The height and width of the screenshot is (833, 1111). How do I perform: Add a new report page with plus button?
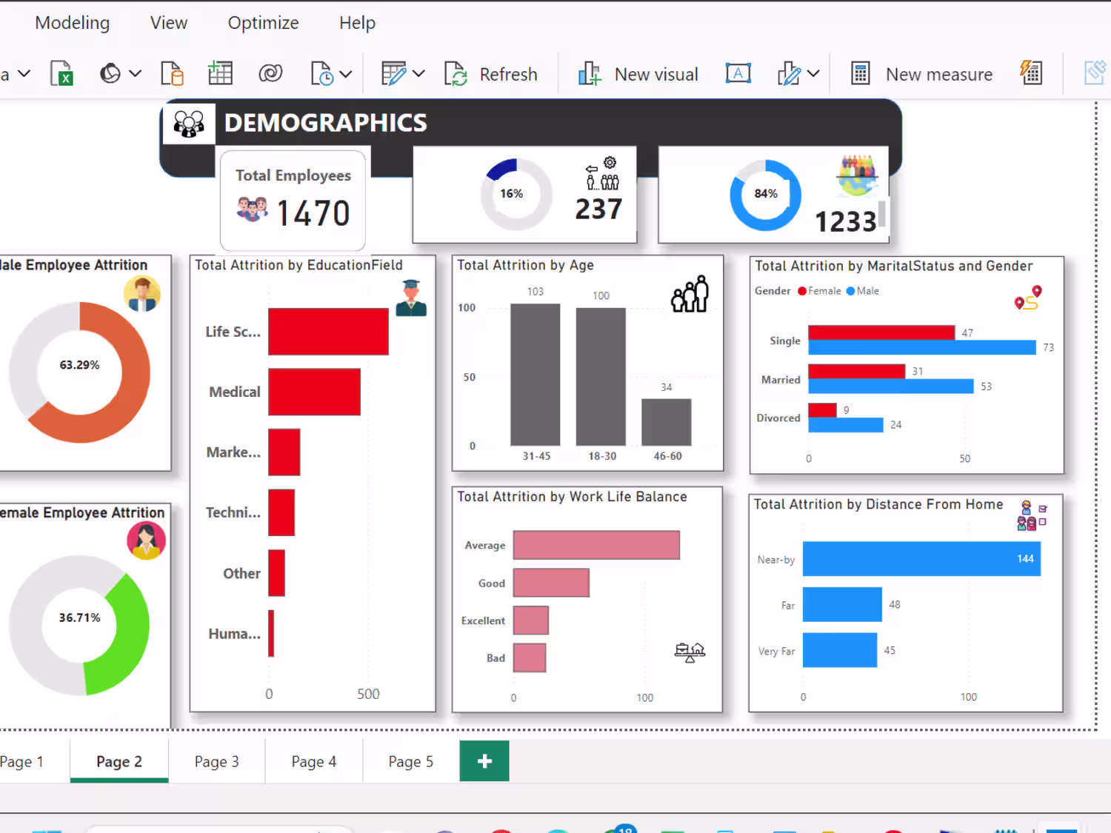pyautogui.click(x=484, y=761)
